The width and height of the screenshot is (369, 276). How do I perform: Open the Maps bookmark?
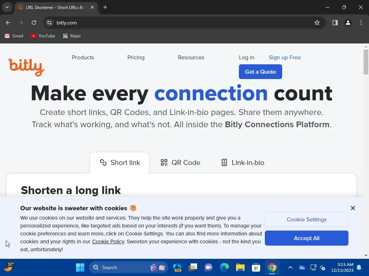pos(72,36)
